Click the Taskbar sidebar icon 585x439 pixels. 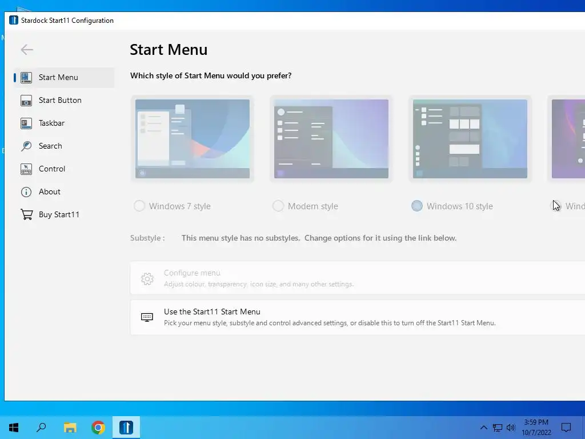pyautogui.click(x=26, y=123)
